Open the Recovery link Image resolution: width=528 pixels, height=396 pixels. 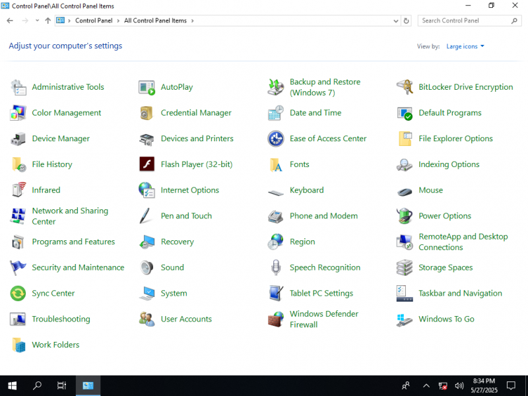click(177, 242)
